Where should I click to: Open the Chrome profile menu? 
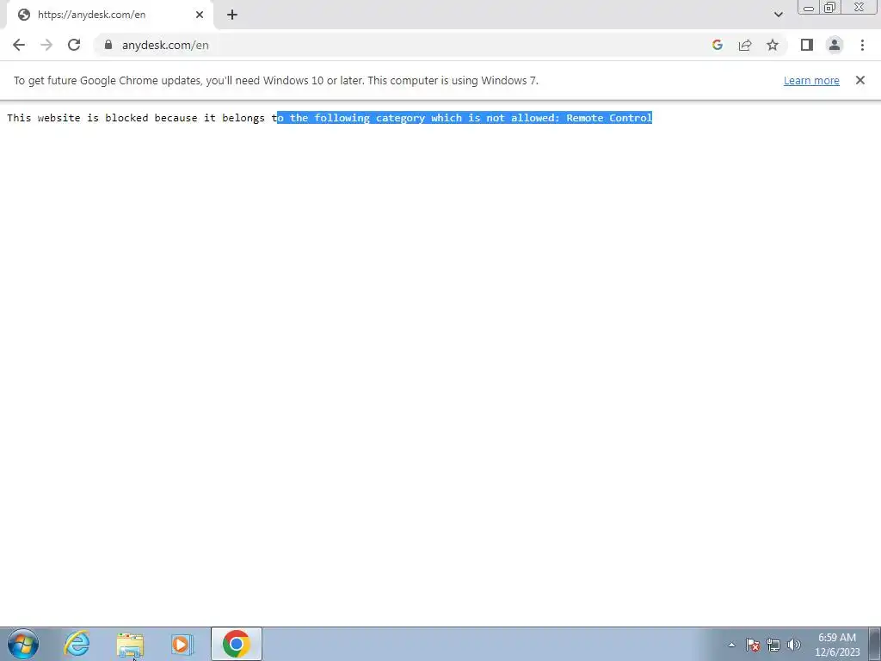click(835, 45)
